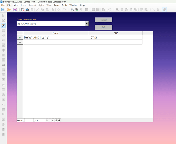This screenshot has width=176, height=144.
Task: Open the New document dropdown arrow
Action: coord(5,10)
